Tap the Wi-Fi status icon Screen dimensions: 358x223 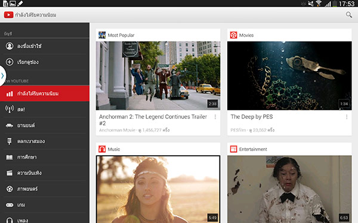click(x=319, y=4)
